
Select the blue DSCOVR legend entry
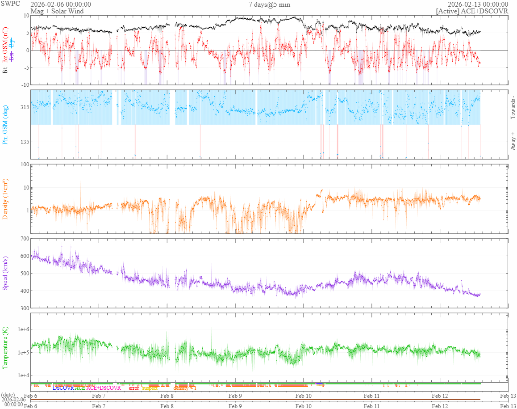click(63, 388)
